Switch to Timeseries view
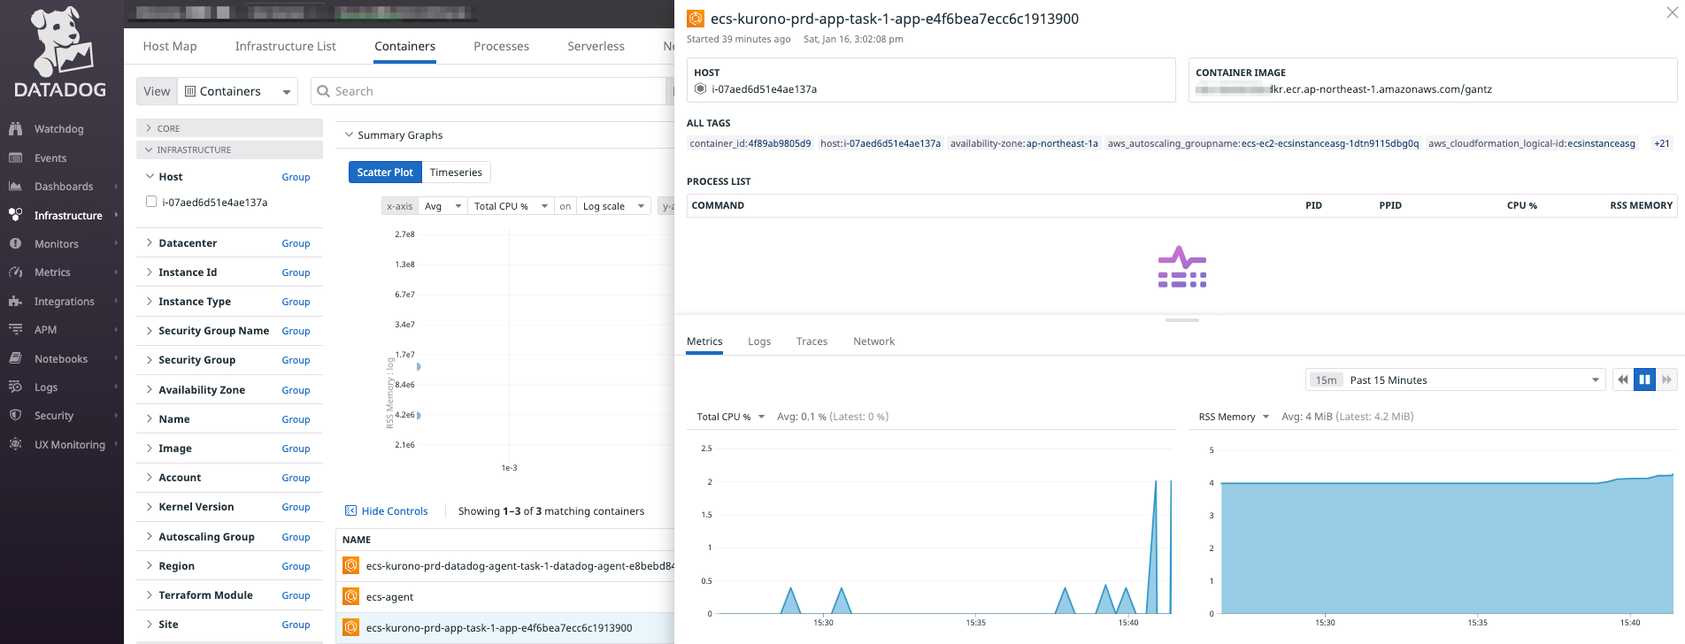Viewport: 1685px width, 644px height. [456, 172]
